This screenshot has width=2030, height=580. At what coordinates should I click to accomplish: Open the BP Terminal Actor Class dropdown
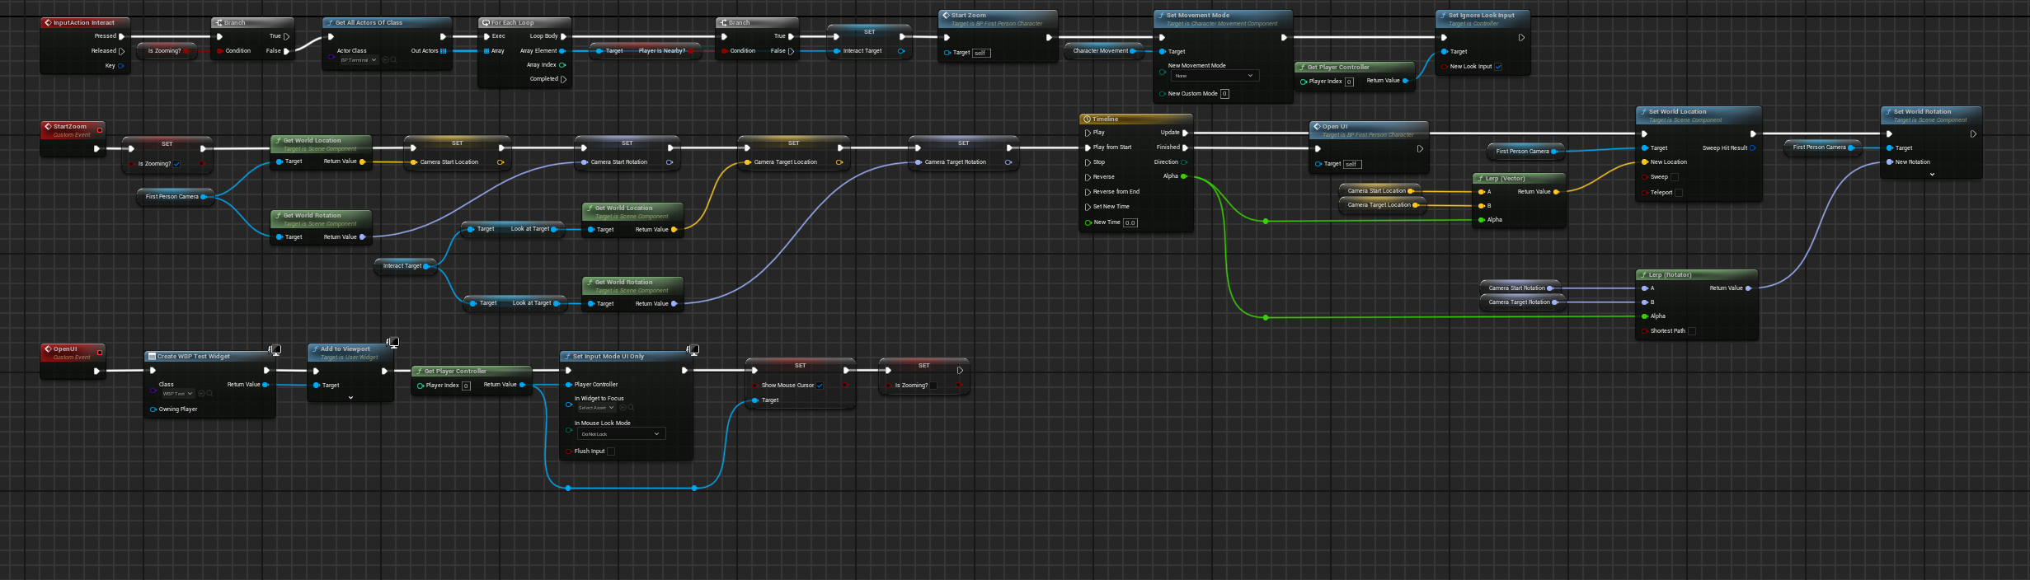click(x=358, y=60)
